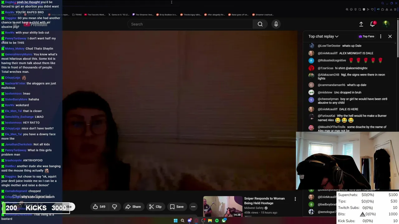
Task: Open browser easy setup menu icon
Action: click(x=395, y=9)
